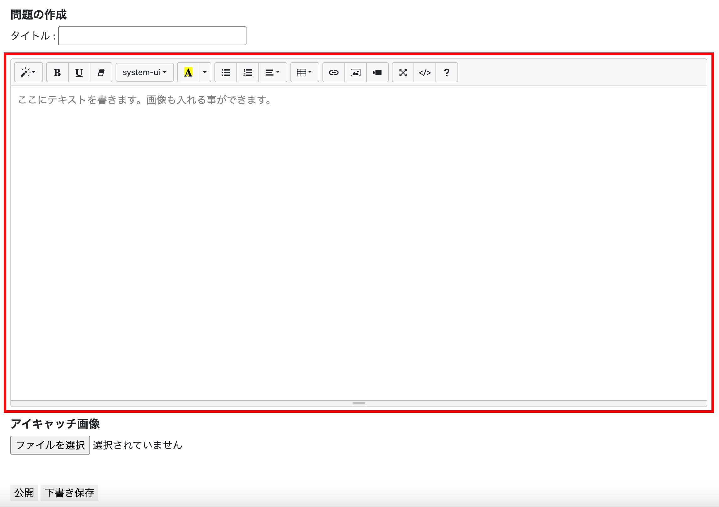Click the ファイルを選択 button
Image resolution: width=719 pixels, height=507 pixels.
click(x=50, y=445)
